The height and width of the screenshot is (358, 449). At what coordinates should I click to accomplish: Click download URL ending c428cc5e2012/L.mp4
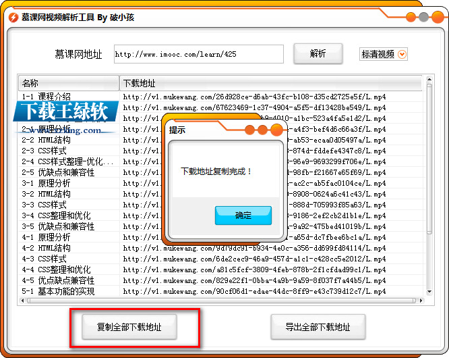pyautogui.click(x=254, y=259)
